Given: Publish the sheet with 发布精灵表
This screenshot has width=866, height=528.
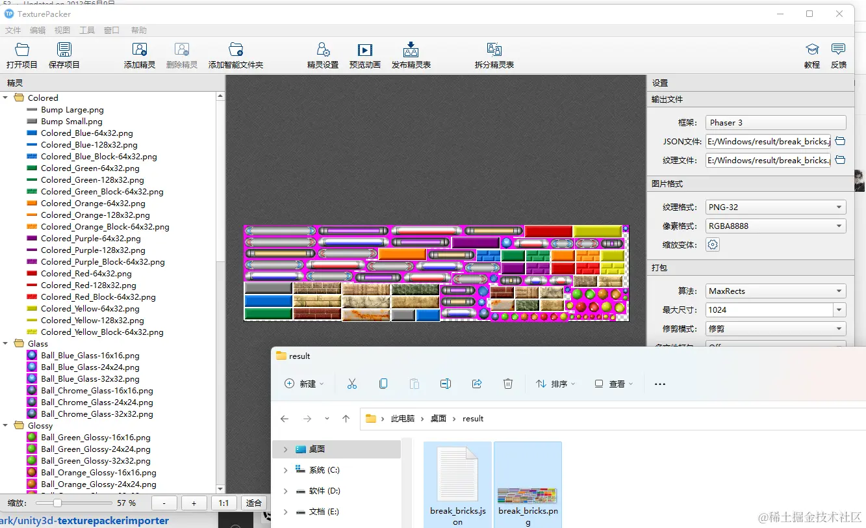Looking at the screenshot, I should (411, 55).
